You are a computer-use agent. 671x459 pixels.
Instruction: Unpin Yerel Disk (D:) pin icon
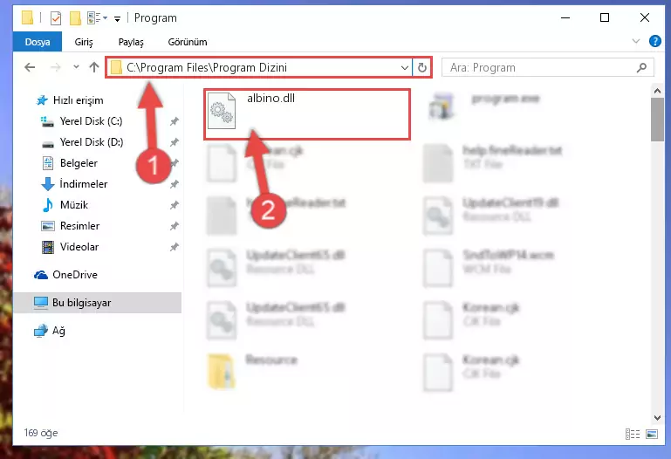click(x=174, y=142)
